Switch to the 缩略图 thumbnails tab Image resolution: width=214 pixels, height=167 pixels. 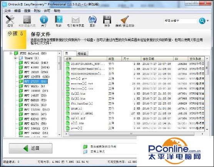pos(82,54)
